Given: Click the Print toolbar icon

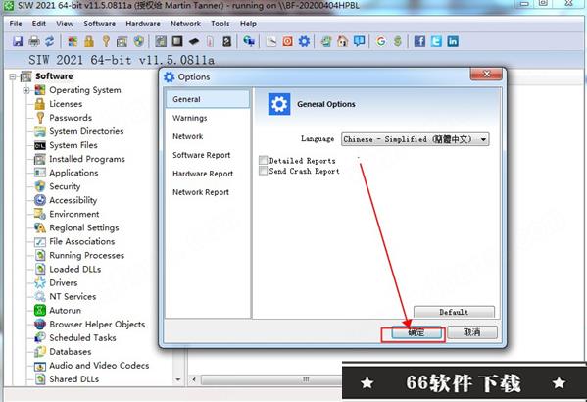Looking at the screenshot, I should coord(34,41).
